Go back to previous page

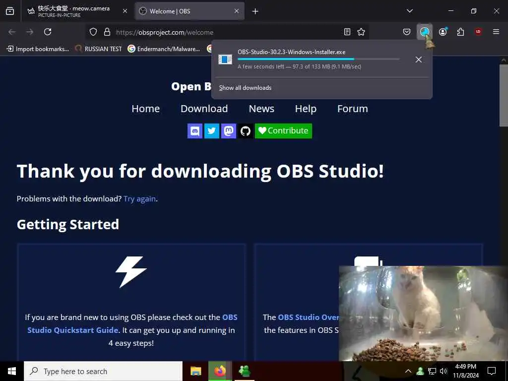click(12, 32)
